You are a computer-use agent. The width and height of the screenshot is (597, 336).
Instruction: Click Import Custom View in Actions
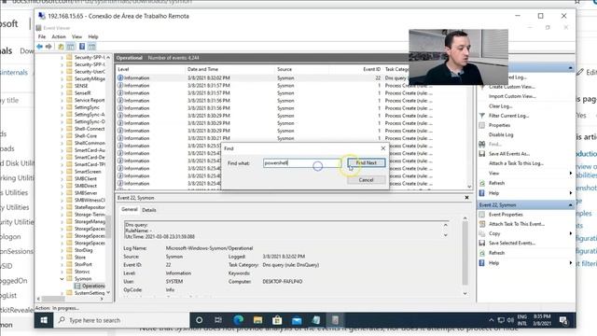512,96
